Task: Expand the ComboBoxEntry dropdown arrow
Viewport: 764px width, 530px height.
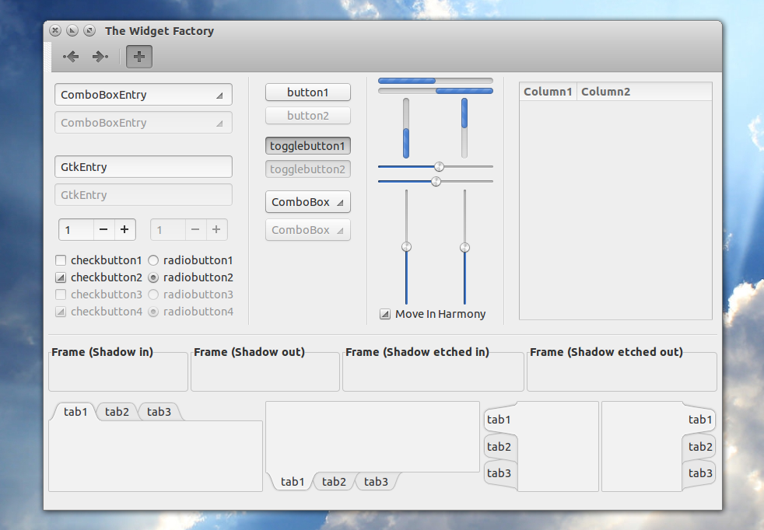Action: [x=221, y=94]
